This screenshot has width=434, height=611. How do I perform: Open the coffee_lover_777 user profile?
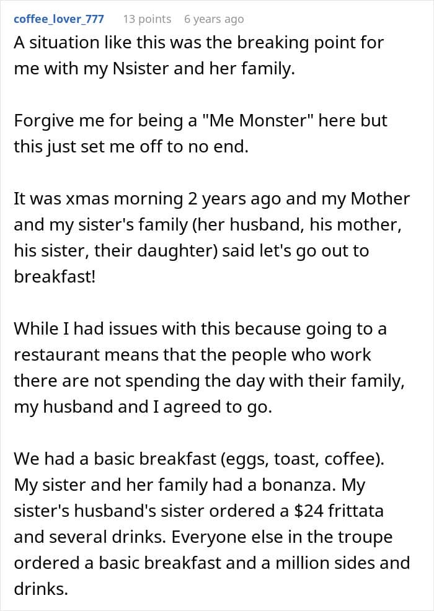click(x=59, y=19)
